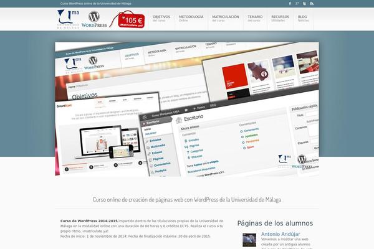
Task: Click the Antonio Andújar post thumbnail
Action: (x=249, y=240)
